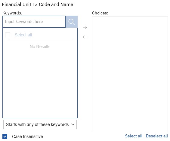Click the checkmark icon beside Case Insensitive
Image resolution: width=170 pixels, height=141 pixels.
click(5, 136)
